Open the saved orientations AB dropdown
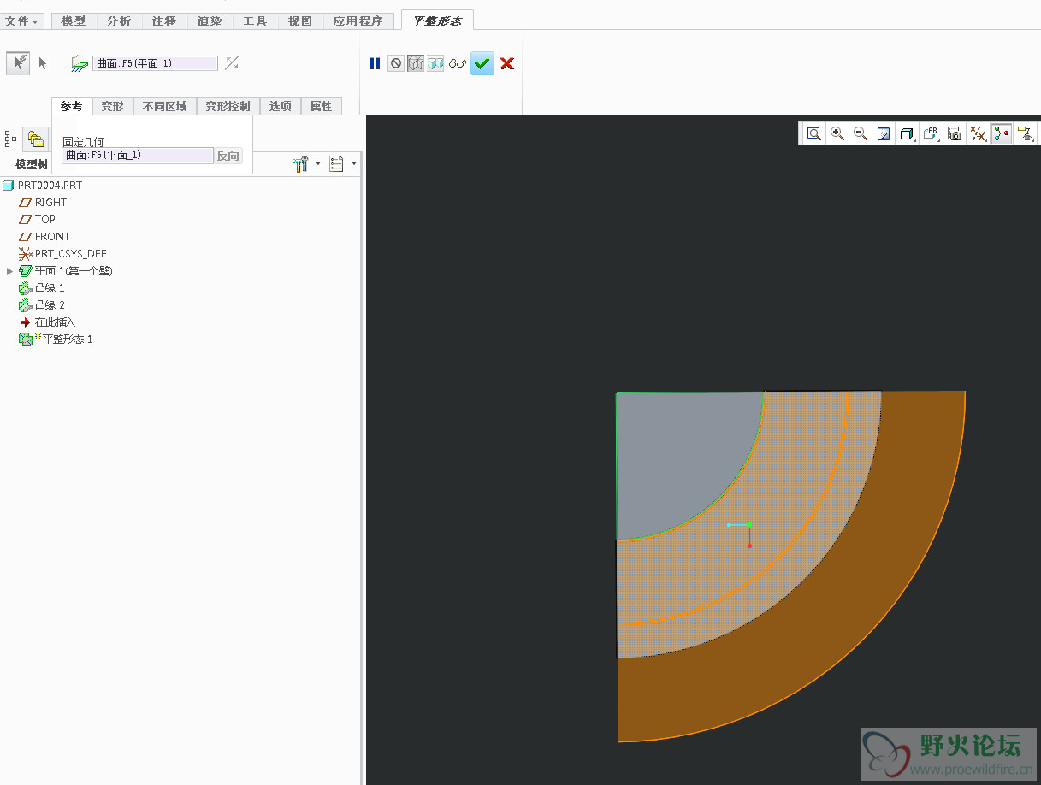The height and width of the screenshot is (785, 1041). tap(932, 133)
